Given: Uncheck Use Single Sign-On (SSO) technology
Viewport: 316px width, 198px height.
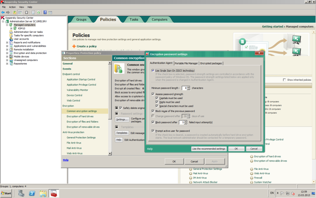Looking at the screenshot, I should pyautogui.click(x=153, y=71).
